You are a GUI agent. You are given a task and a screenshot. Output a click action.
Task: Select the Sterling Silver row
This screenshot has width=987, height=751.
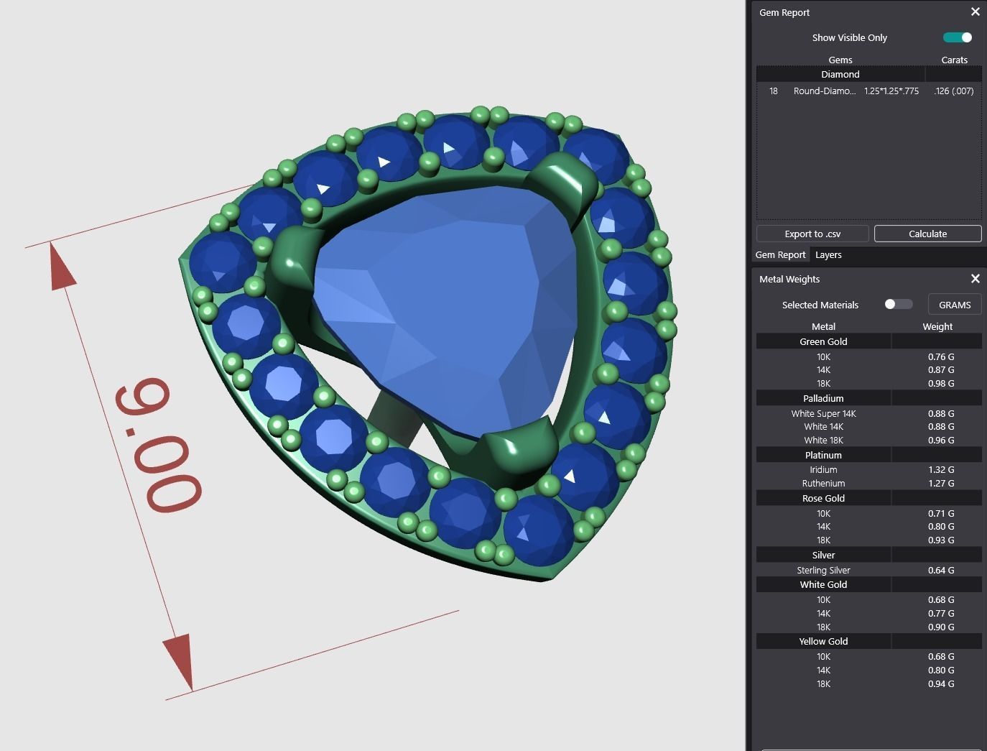click(869, 570)
